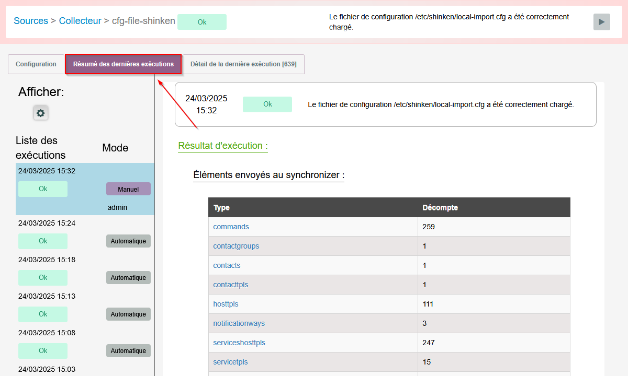Open the servicetpls type link
This screenshot has height=376, width=628.
230,362
